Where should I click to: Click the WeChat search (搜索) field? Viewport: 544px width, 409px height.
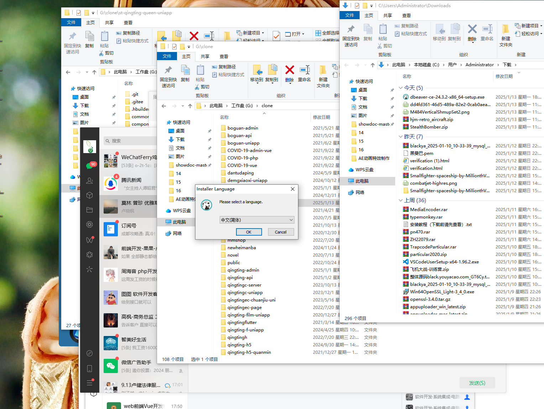tap(130, 141)
